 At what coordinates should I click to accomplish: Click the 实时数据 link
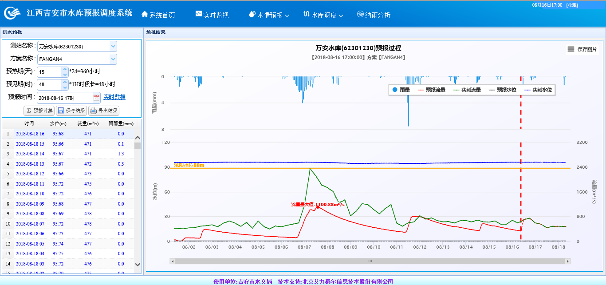pyautogui.click(x=114, y=97)
